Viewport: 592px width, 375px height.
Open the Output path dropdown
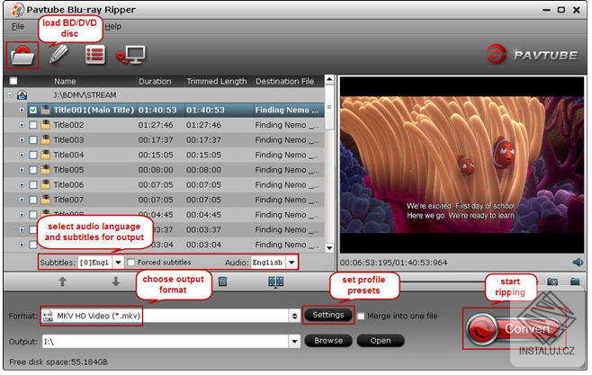(x=294, y=342)
